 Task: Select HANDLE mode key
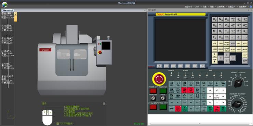(210, 84)
